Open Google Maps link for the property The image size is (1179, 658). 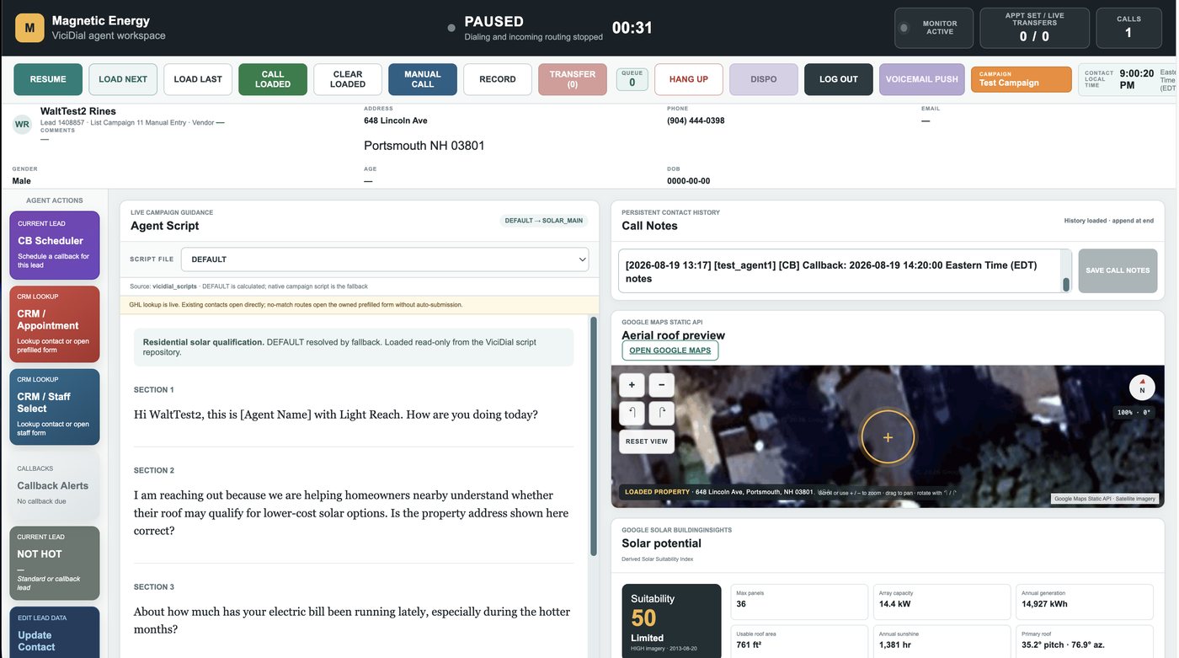pos(670,350)
